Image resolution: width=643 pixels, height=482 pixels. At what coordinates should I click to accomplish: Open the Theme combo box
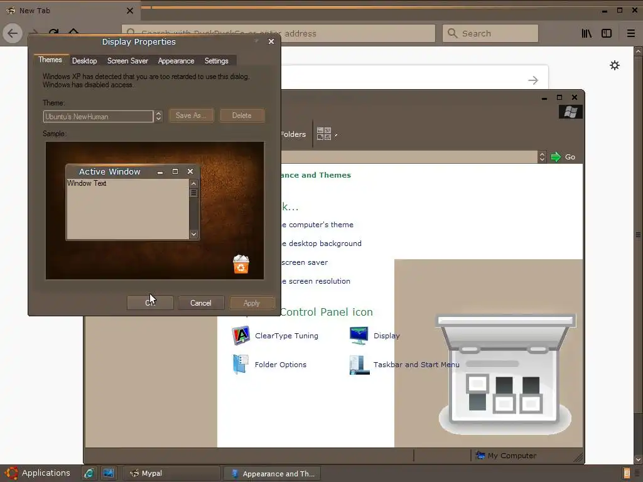(98, 116)
